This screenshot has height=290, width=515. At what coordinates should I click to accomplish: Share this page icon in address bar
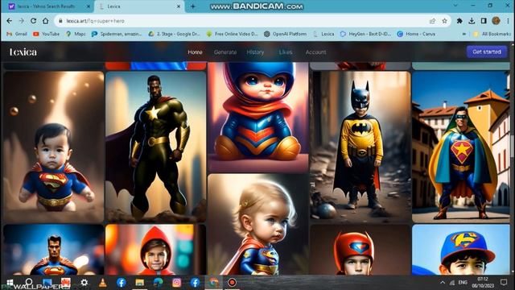pos(432,21)
